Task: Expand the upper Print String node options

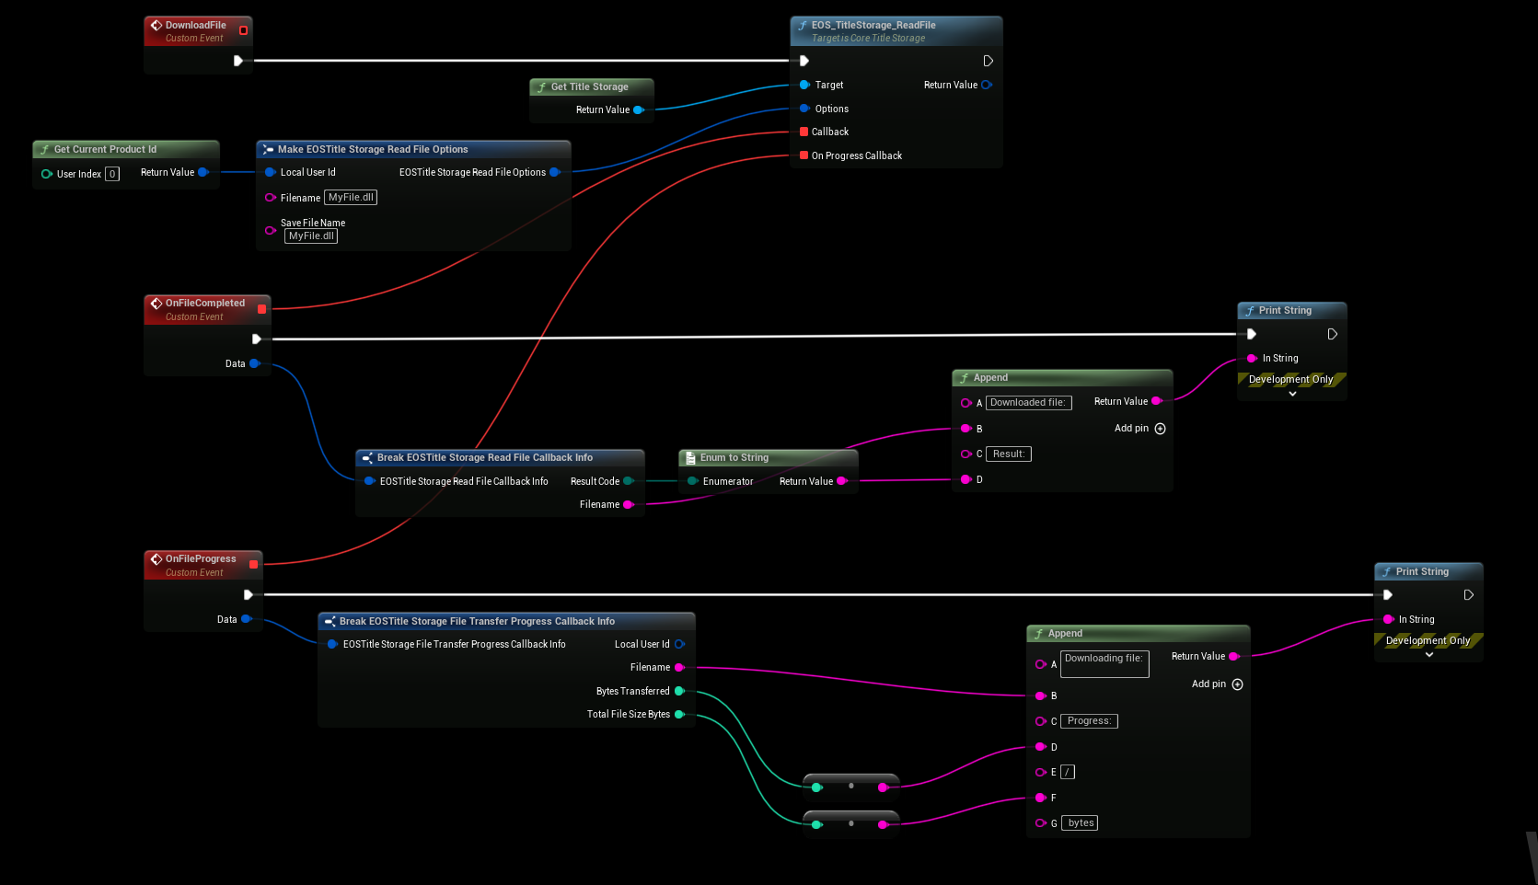Action: [1292, 394]
